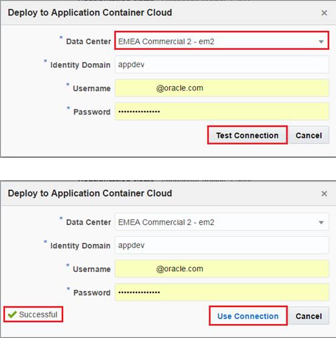Select the Password field in Use Connection dialog
Screen dimensions: 336x338
pyautogui.click(x=222, y=292)
